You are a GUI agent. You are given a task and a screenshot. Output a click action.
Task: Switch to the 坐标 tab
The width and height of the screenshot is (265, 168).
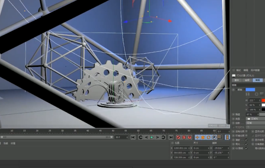(x=247, y=80)
